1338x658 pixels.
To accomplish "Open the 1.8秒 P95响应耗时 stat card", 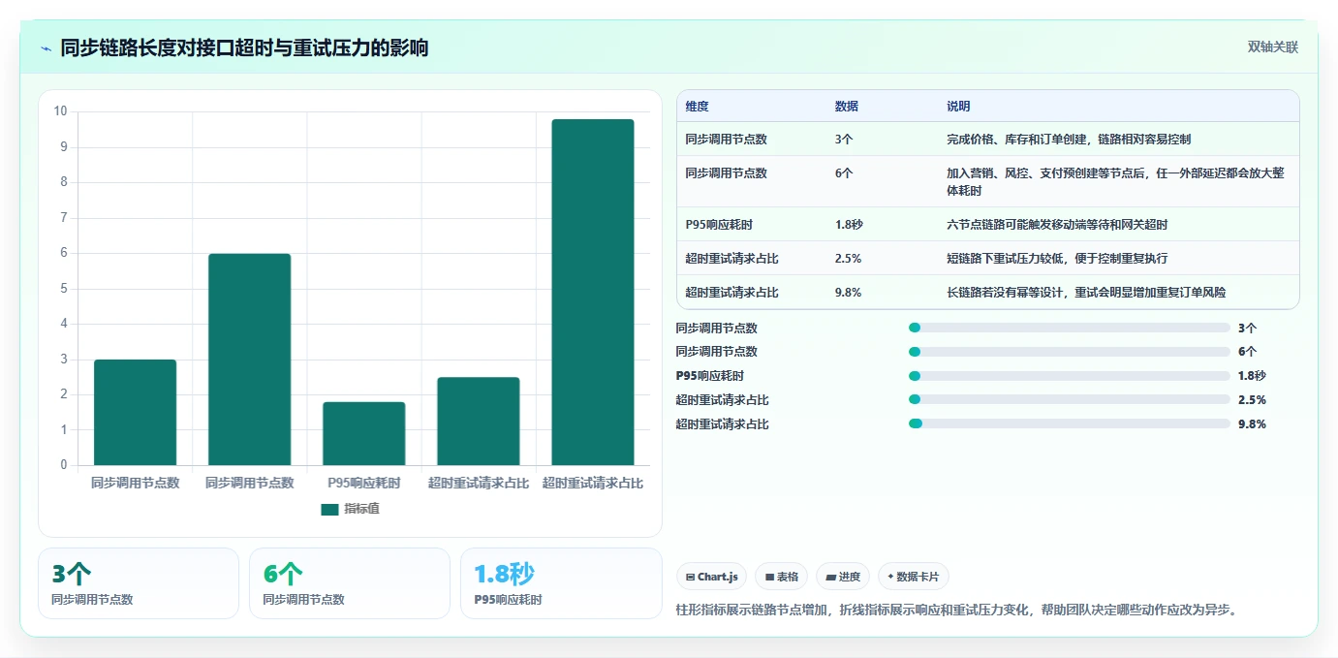I will pyautogui.click(x=561, y=583).
